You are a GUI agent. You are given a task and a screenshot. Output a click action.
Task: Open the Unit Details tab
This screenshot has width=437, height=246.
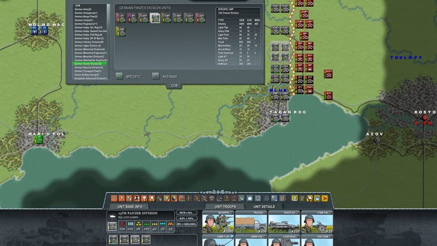click(x=264, y=207)
